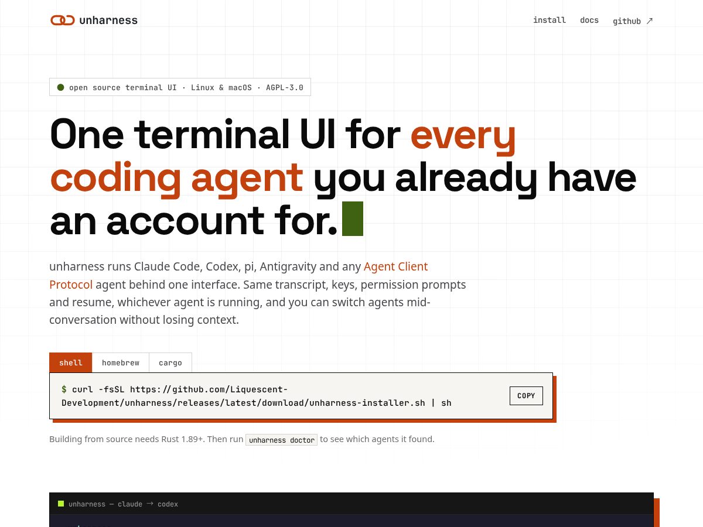Click the dollar sign shell prompt
The width and height of the screenshot is (703, 527).
(x=64, y=389)
